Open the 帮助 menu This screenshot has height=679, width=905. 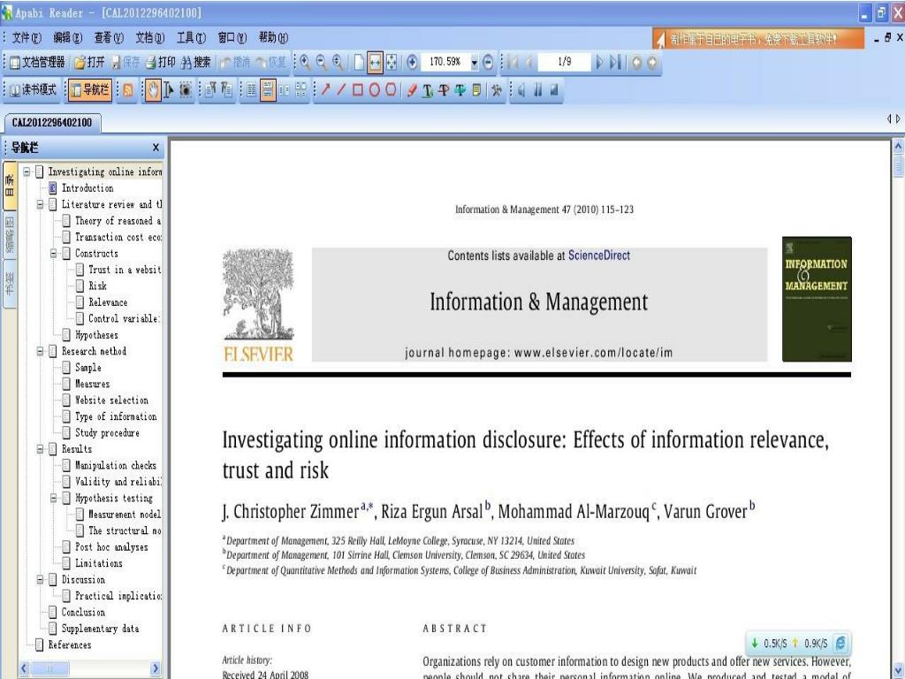tap(273, 37)
